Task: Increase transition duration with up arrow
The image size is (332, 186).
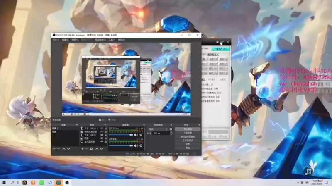Action: pos(171,132)
